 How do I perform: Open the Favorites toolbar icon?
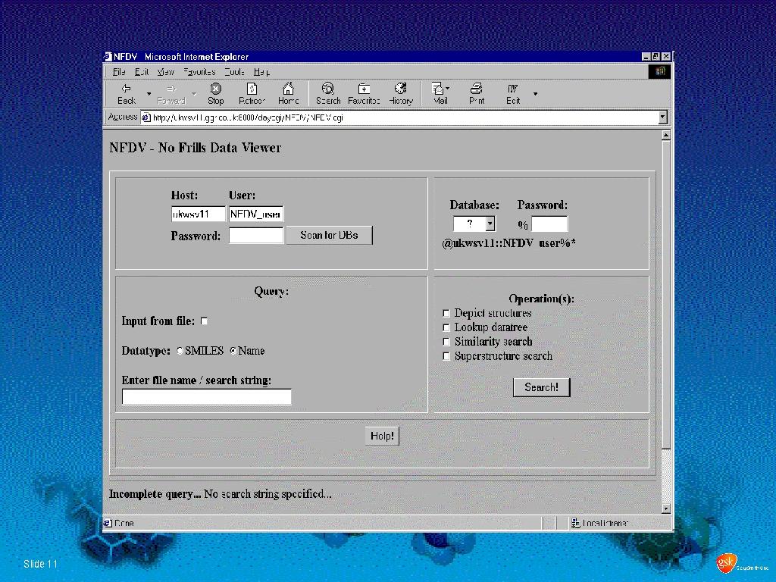point(364,93)
